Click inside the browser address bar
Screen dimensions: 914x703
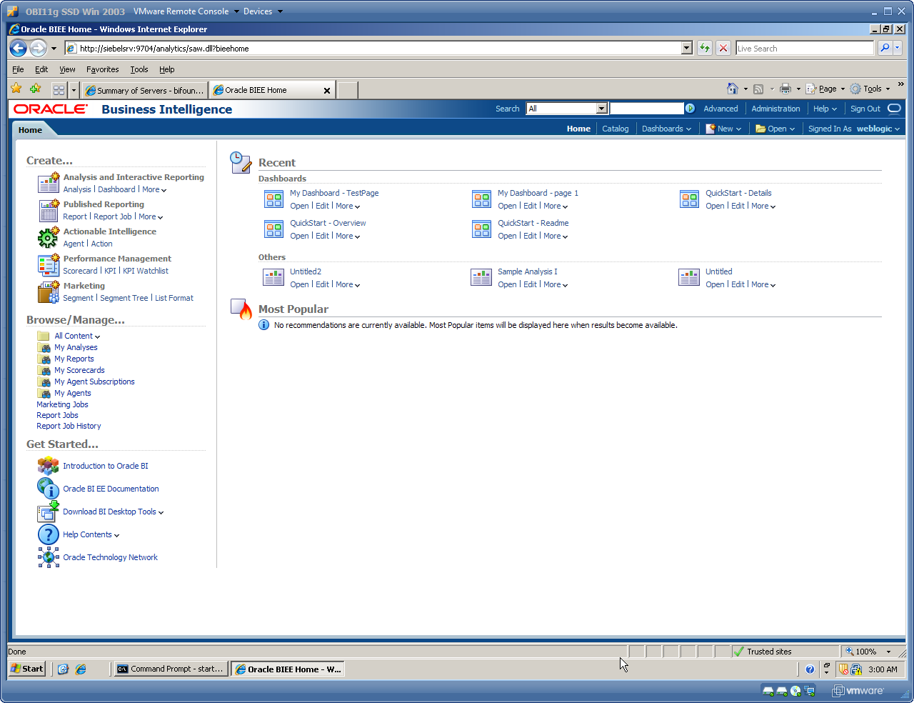click(357, 48)
